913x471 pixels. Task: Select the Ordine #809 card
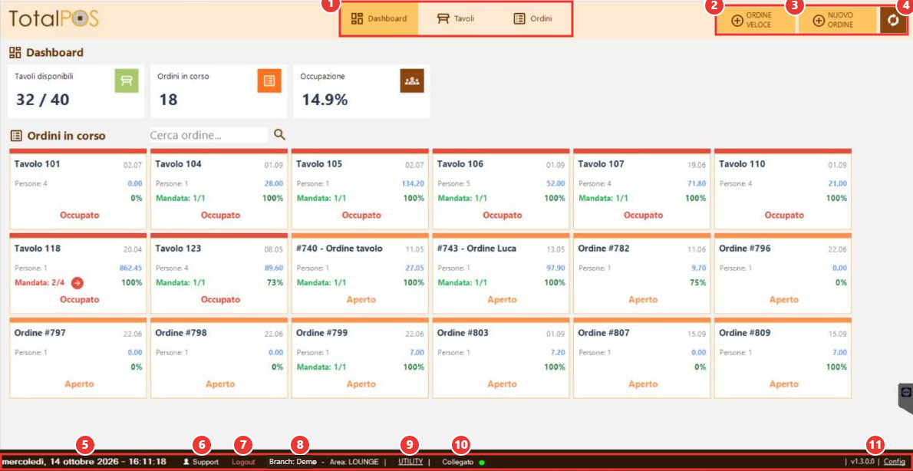pyautogui.click(x=783, y=358)
